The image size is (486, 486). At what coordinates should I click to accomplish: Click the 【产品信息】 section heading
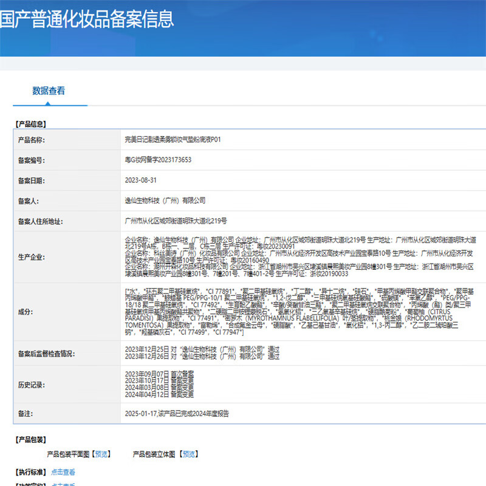30,124
